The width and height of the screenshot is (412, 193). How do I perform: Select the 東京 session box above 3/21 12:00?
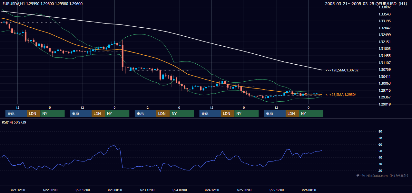click(x=16, y=114)
